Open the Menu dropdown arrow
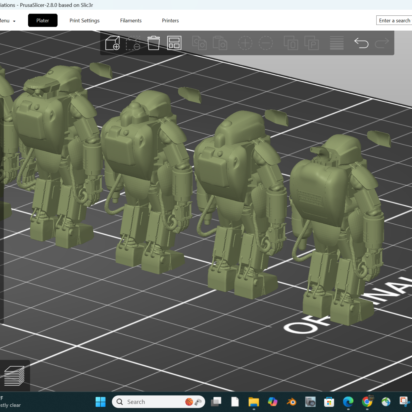 [x=14, y=21]
